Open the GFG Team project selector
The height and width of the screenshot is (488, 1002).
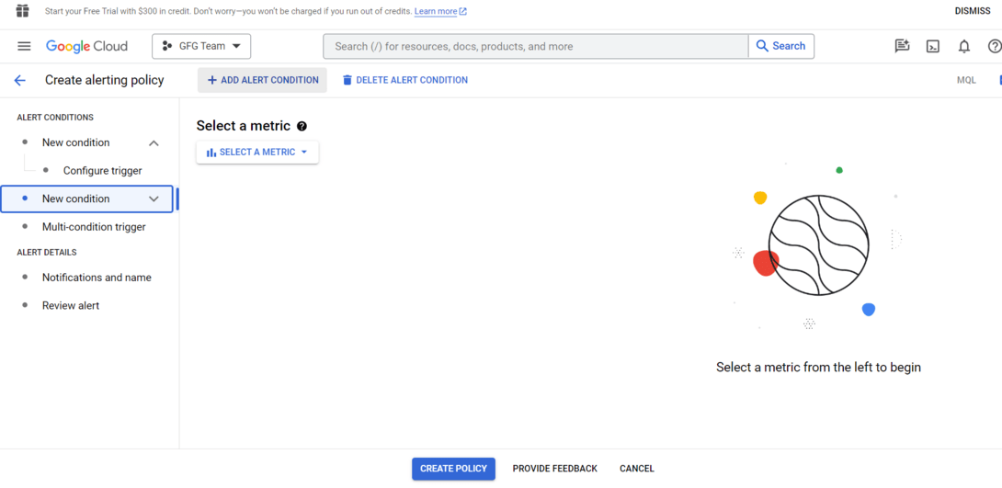pyautogui.click(x=201, y=46)
